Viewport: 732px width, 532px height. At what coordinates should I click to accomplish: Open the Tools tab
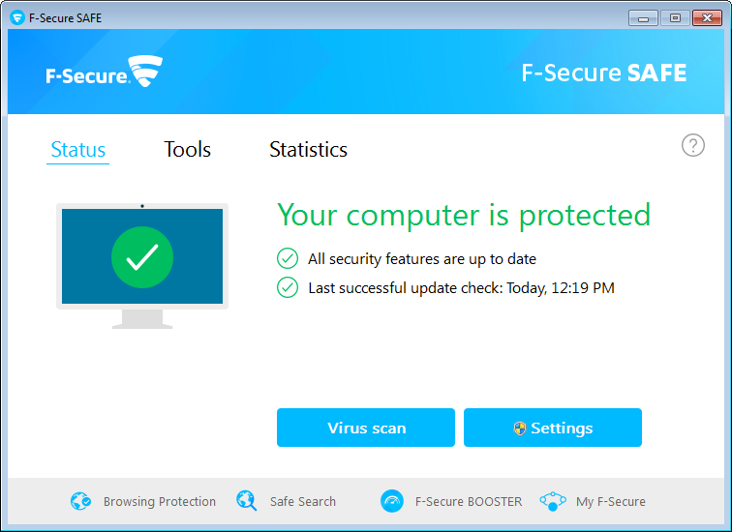point(187,150)
